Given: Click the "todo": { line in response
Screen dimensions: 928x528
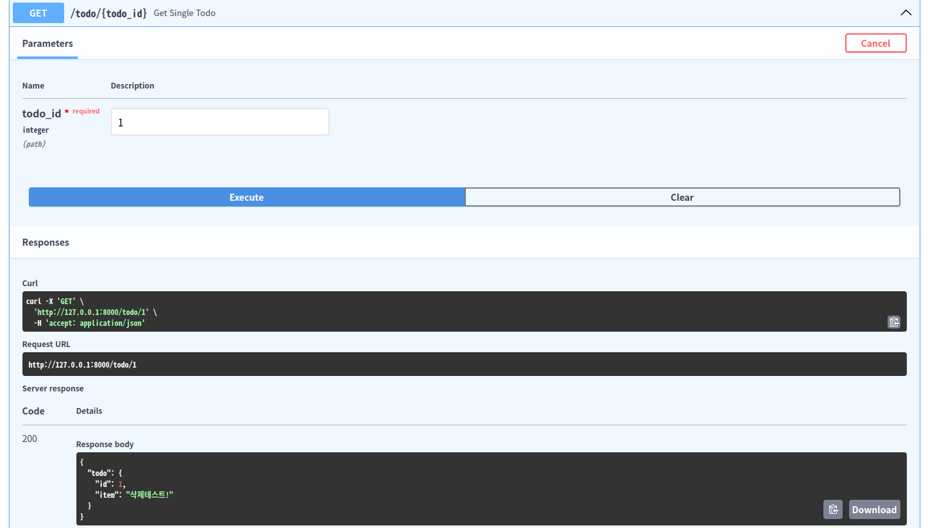Looking at the screenshot, I should 105,473.
